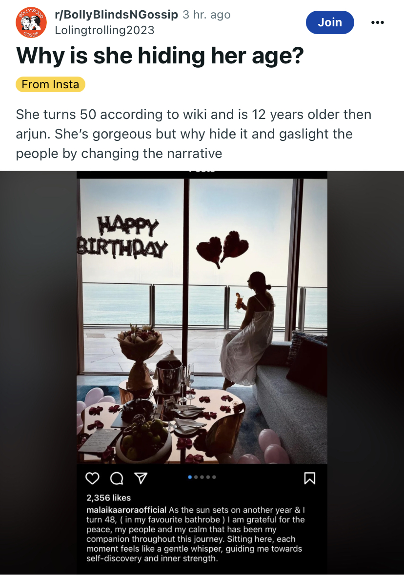Open the r/BollyBlindsNGossip community link
Image resolution: width=404 pixels, height=577 pixels.
click(116, 15)
